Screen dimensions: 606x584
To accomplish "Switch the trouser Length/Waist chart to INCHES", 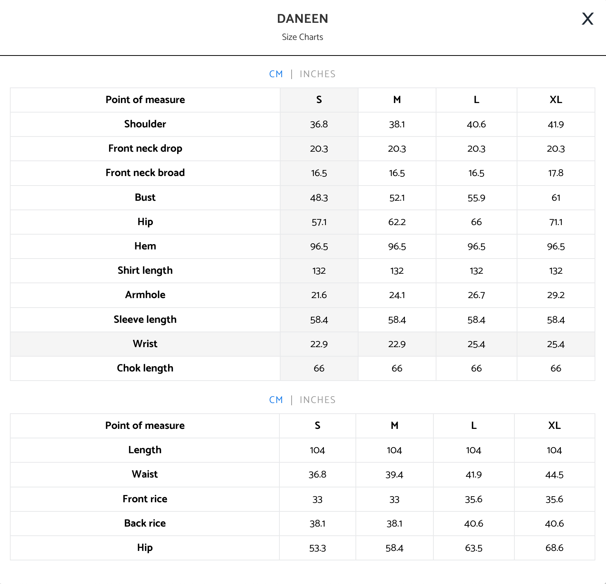I will tap(317, 400).
